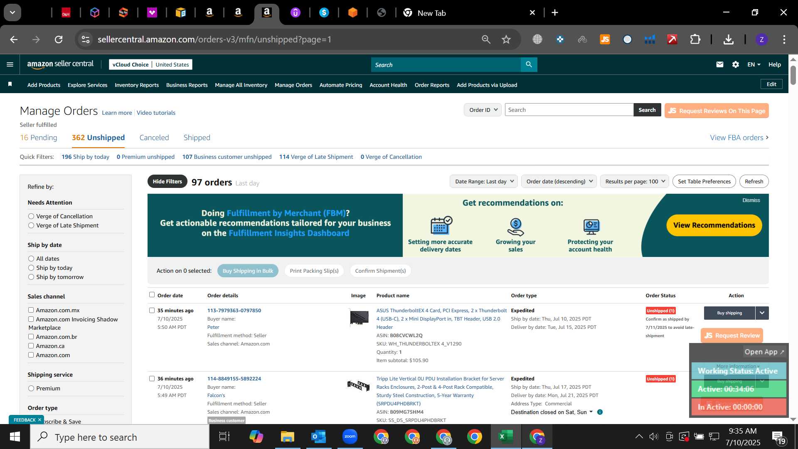This screenshot has width=798, height=449.
Task: Click the Refresh orders button
Action: tap(754, 181)
